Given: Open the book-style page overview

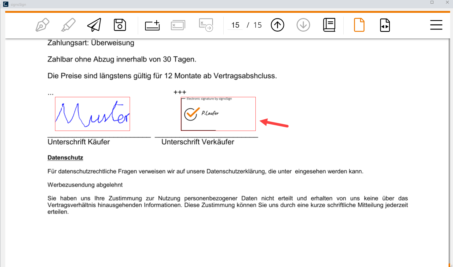Looking at the screenshot, I should [329, 25].
